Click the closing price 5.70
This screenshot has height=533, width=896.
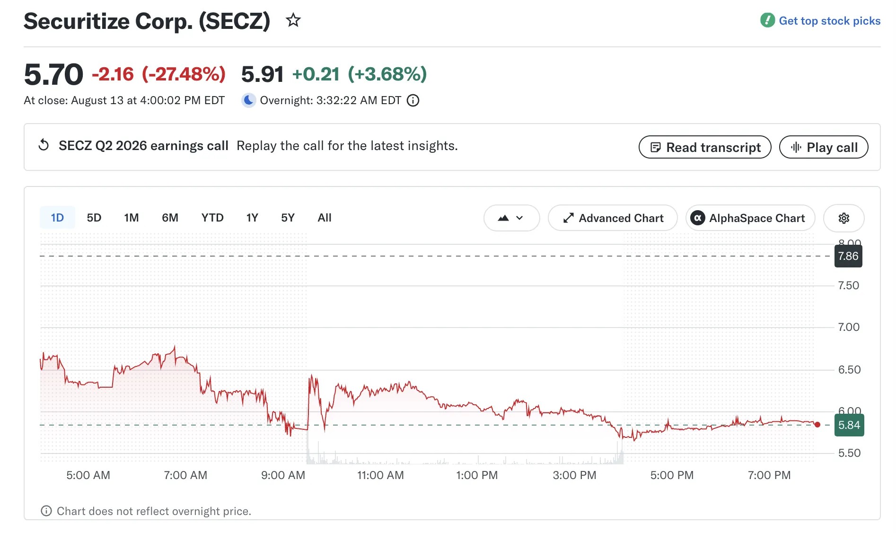(53, 74)
